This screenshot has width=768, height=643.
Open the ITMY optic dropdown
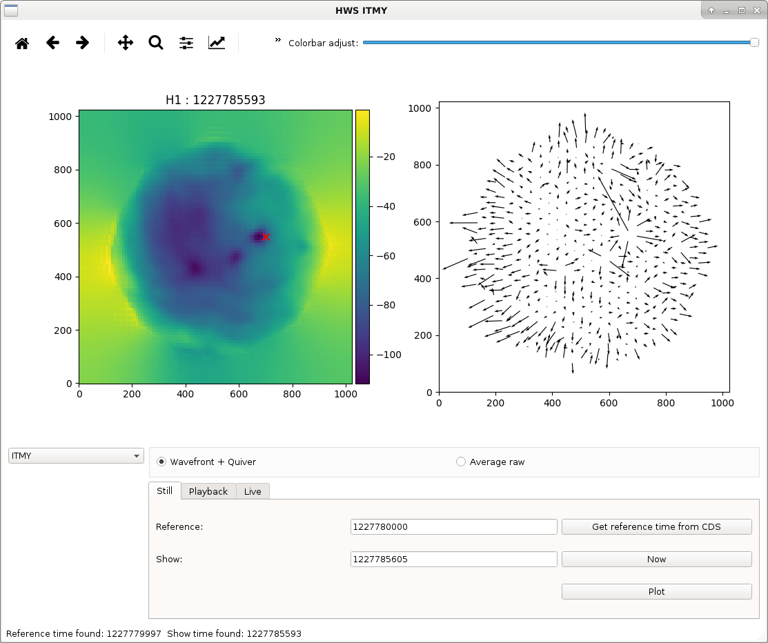pyautogui.click(x=76, y=456)
